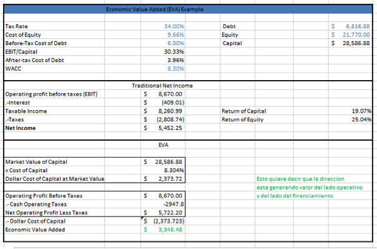Click the Traditional Net Income section header

[162, 86]
